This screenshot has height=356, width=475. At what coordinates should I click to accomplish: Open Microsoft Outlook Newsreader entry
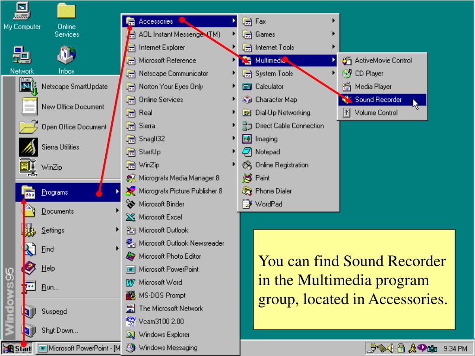(x=180, y=243)
